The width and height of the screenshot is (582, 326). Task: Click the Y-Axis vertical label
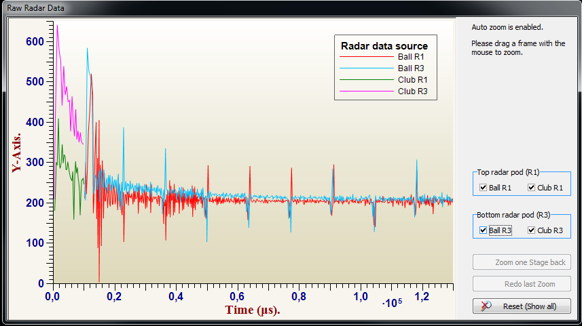point(17,152)
